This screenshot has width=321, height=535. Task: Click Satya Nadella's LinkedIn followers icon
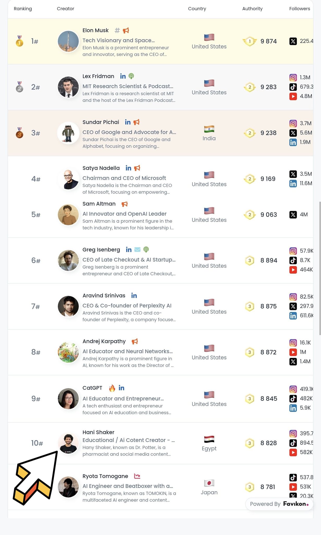pyautogui.click(x=293, y=184)
